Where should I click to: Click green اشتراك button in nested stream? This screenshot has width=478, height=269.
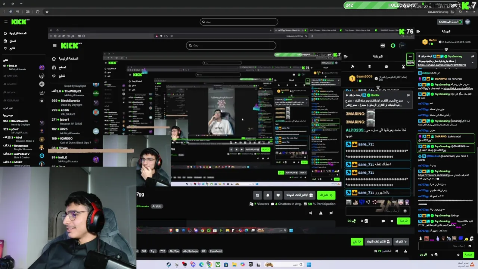(326, 195)
